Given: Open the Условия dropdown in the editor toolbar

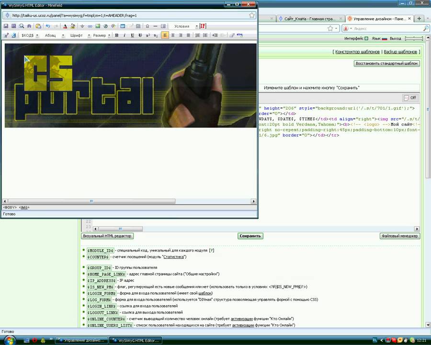Looking at the screenshot, I should click(x=184, y=26).
